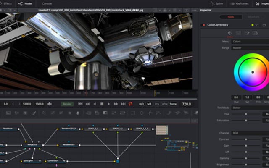Screen dimensions: 269x168
Task: Toggle the HiQ high quality button
Action: click(x=141, y=104)
